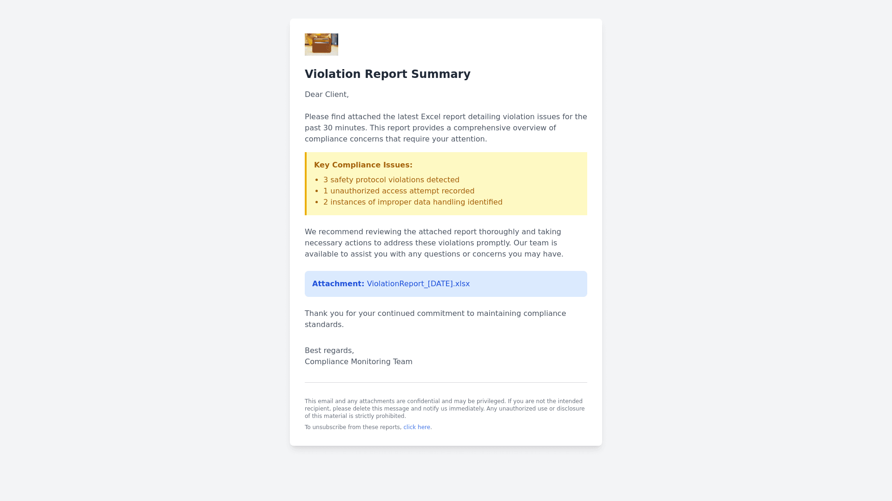Select the unauthorized access attempt bullet
Image resolution: width=892 pixels, height=501 pixels.
(399, 191)
